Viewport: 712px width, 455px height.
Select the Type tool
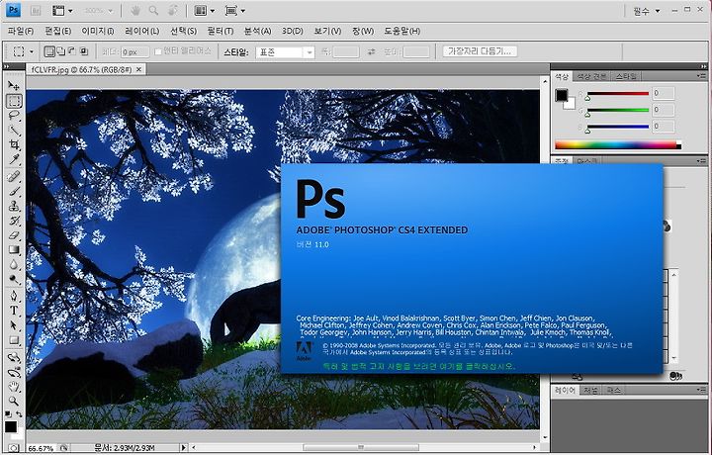14,311
